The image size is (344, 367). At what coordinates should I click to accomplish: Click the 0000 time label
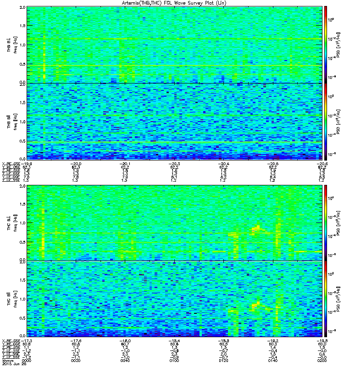26,361
